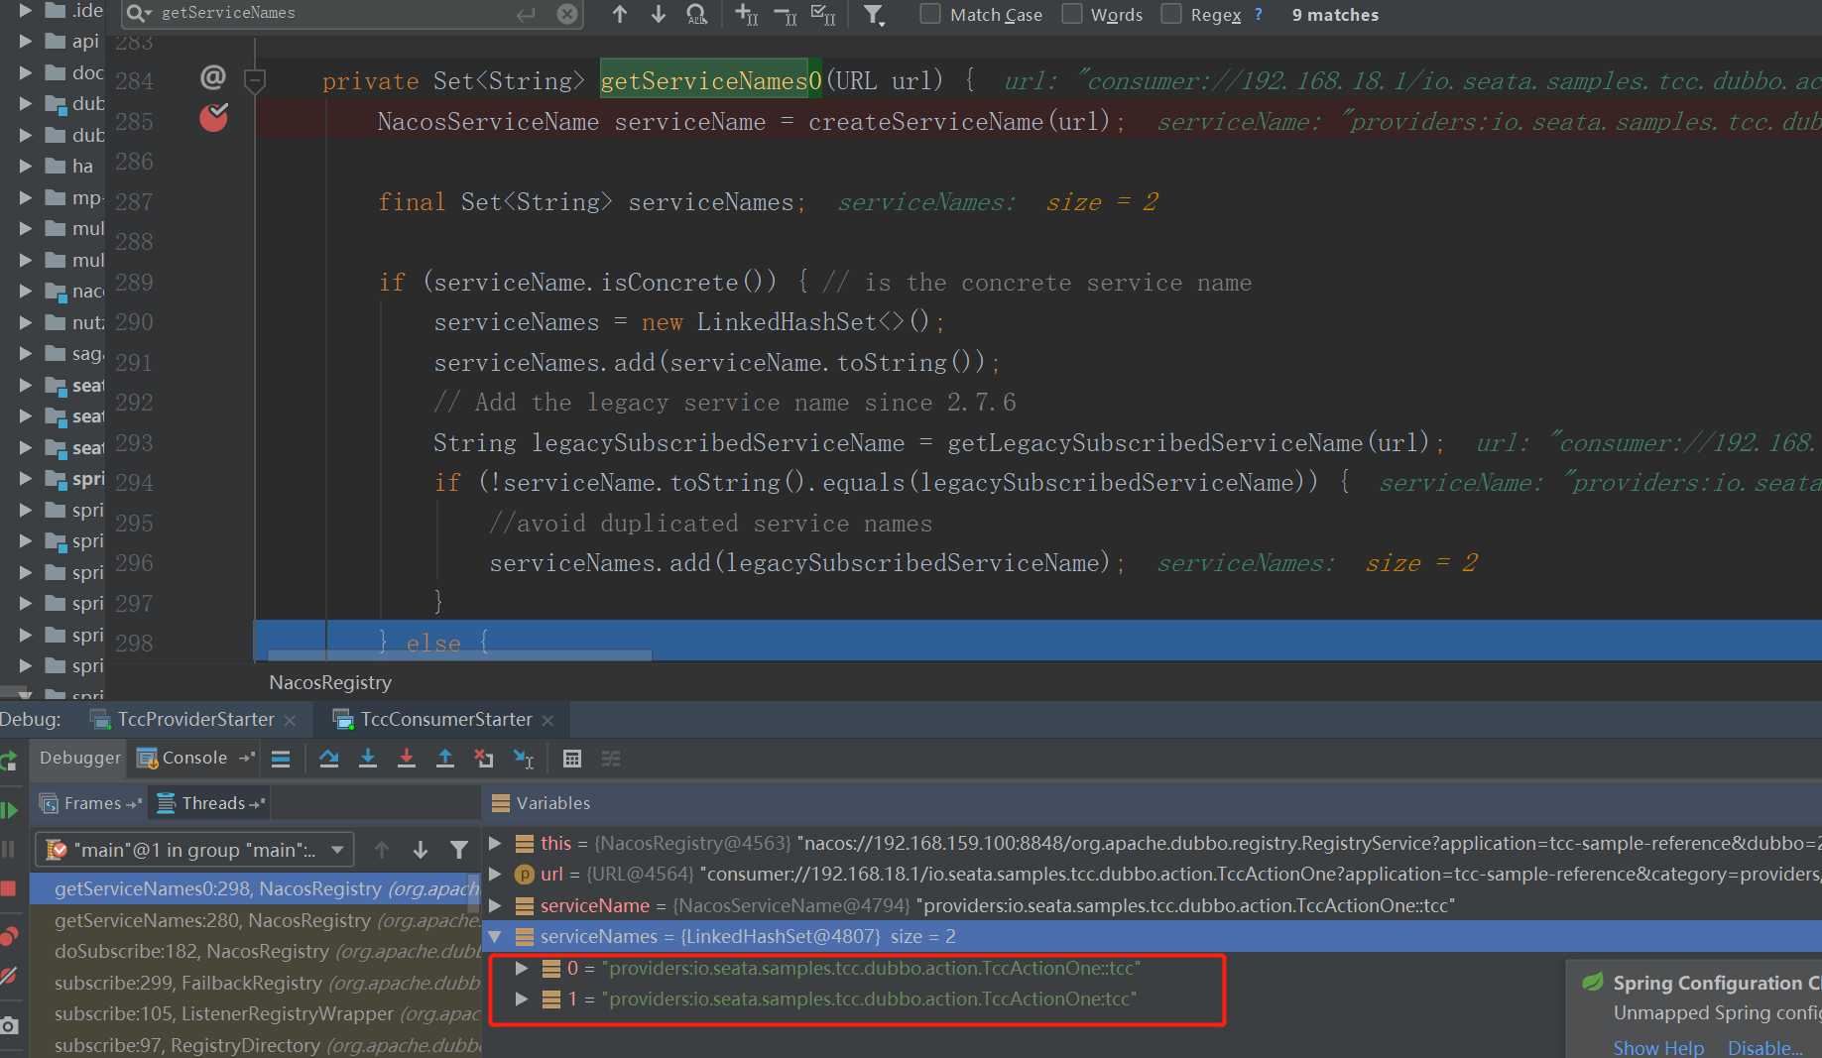The width and height of the screenshot is (1822, 1058).
Task: Click Drop Frame debug icon
Action: click(484, 759)
